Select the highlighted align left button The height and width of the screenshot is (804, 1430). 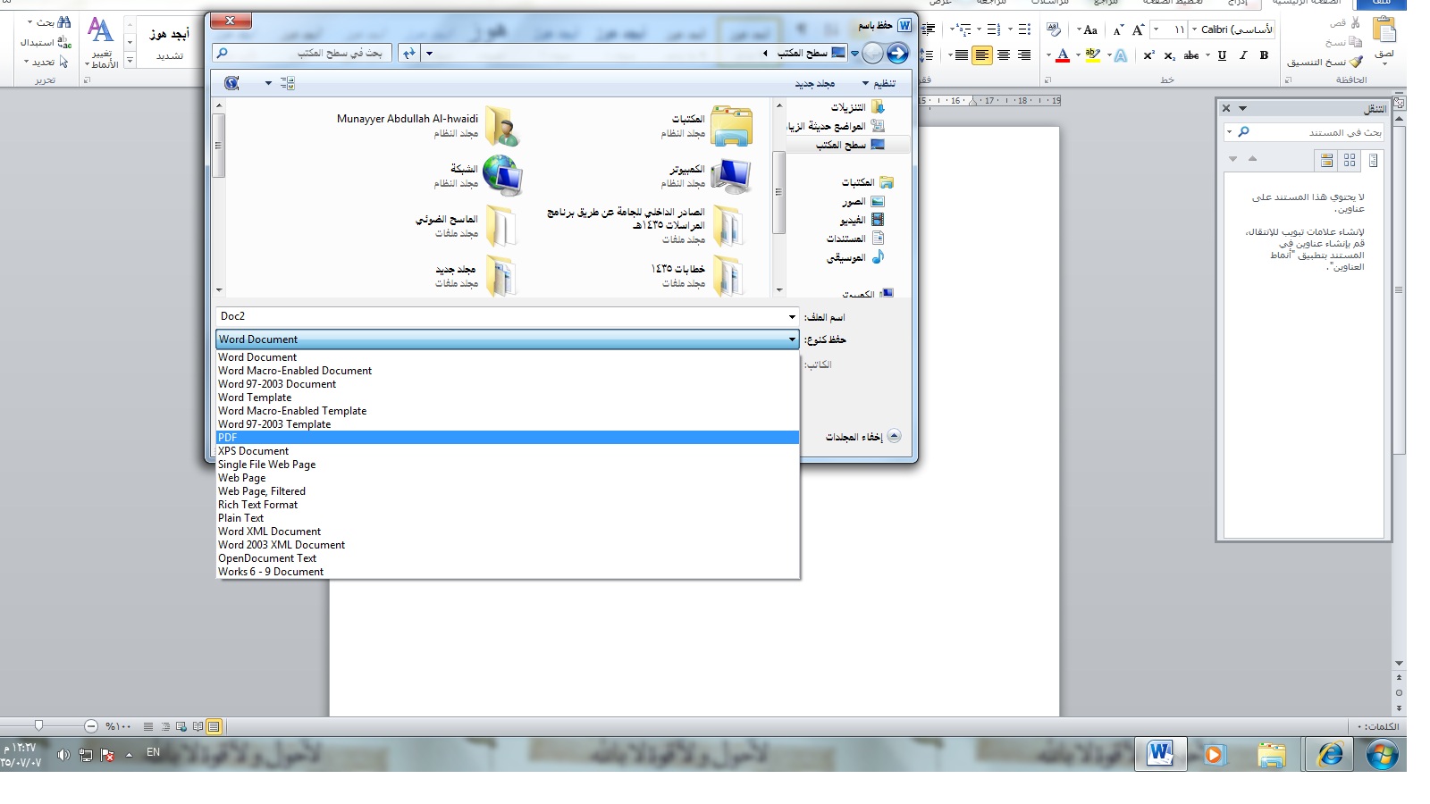[x=982, y=55]
